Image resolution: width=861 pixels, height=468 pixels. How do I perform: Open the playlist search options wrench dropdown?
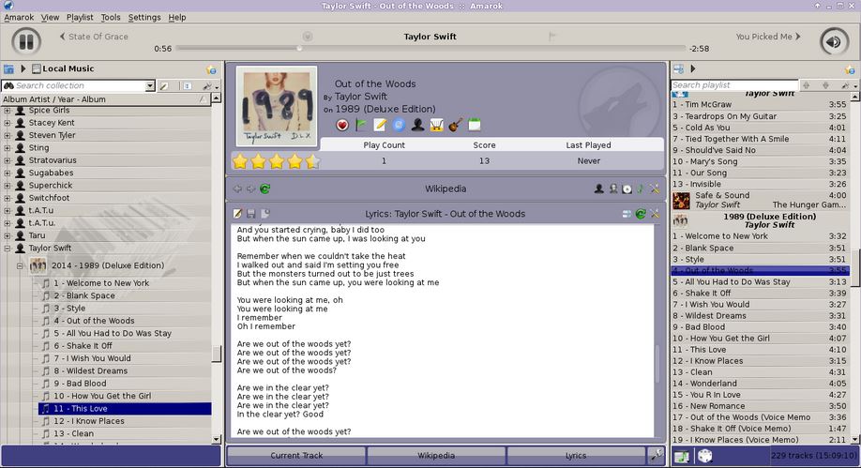(x=849, y=85)
